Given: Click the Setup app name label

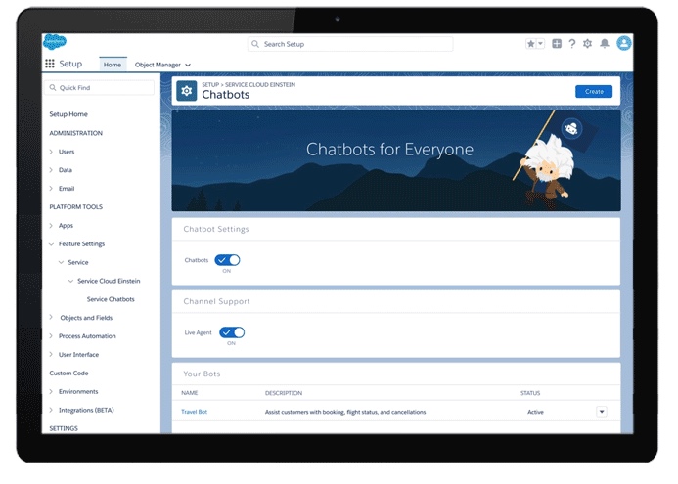Looking at the screenshot, I should click(70, 64).
